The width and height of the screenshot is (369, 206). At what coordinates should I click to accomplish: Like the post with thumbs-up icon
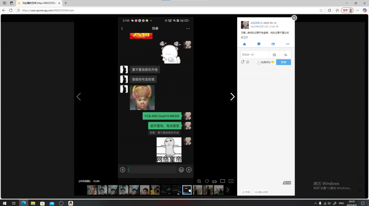click(x=244, y=44)
